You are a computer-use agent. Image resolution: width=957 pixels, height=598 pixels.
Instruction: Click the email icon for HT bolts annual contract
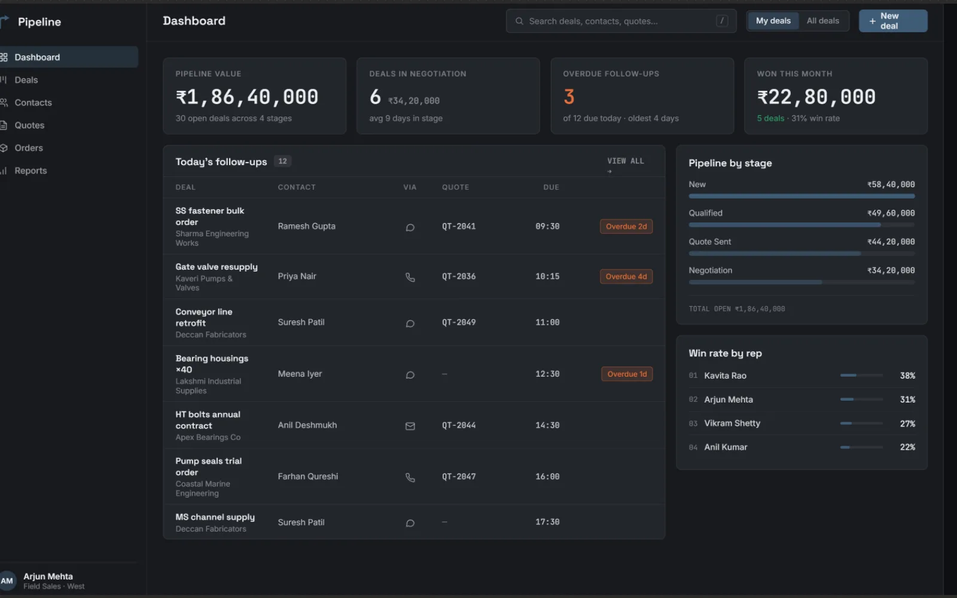[410, 426]
